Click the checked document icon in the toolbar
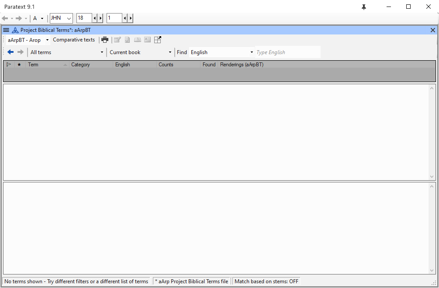 click(128, 40)
